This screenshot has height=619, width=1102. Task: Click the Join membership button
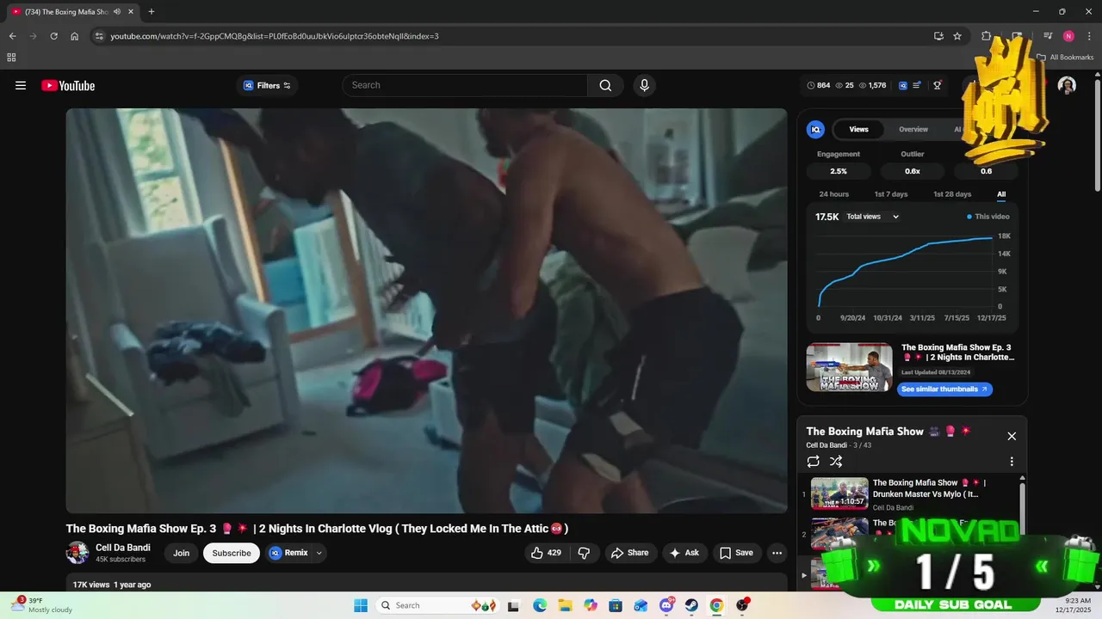point(181,553)
